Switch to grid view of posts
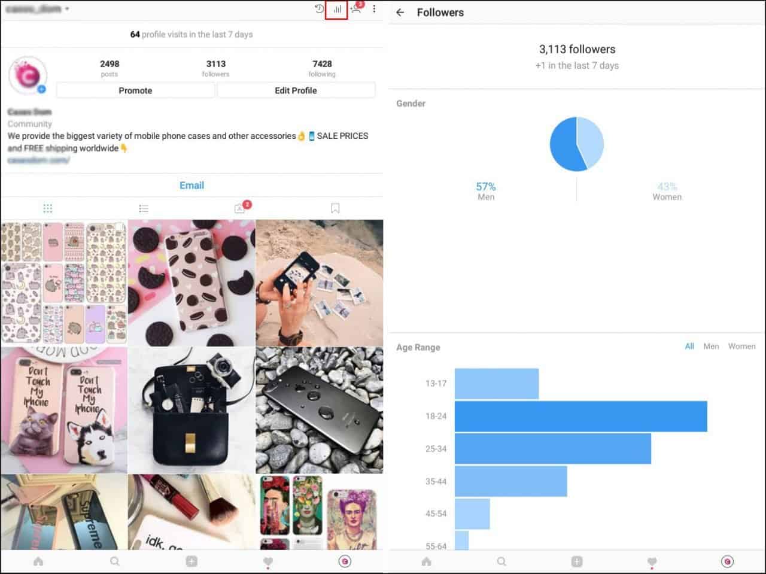The height and width of the screenshot is (574, 766). click(48, 208)
